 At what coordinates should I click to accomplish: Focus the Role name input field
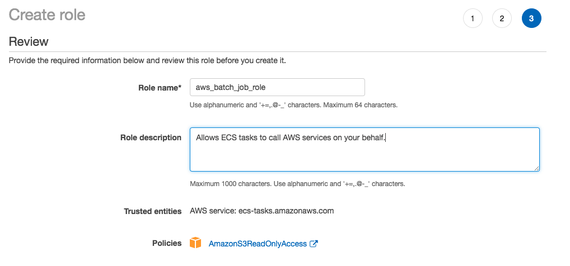pyautogui.click(x=277, y=87)
